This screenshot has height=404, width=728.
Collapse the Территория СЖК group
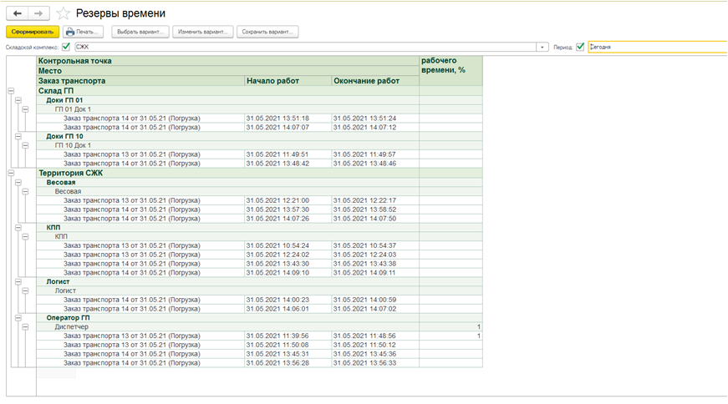(10, 173)
